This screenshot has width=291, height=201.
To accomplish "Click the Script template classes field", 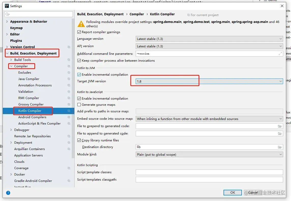I will (209, 172).
